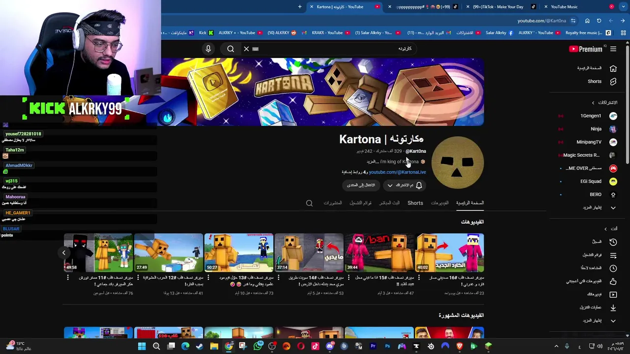The width and height of the screenshot is (630, 354).
Task: Open video thumbnail with 40:02 duration
Action: click(x=449, y=253)
